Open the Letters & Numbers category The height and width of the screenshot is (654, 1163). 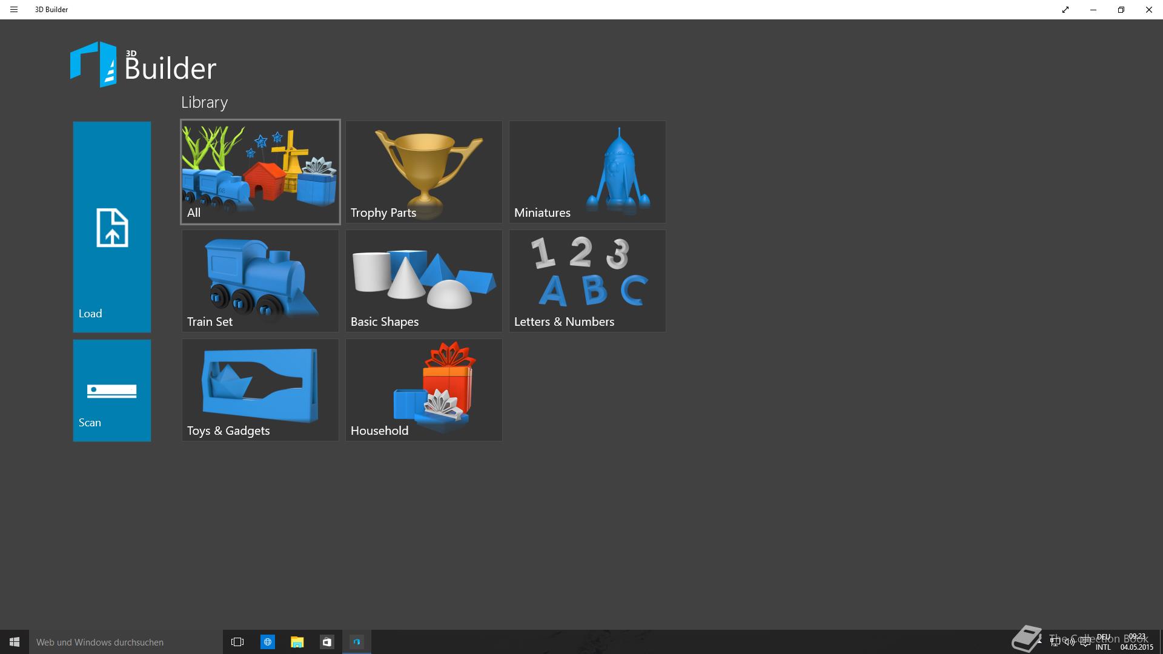coord(588,281)
